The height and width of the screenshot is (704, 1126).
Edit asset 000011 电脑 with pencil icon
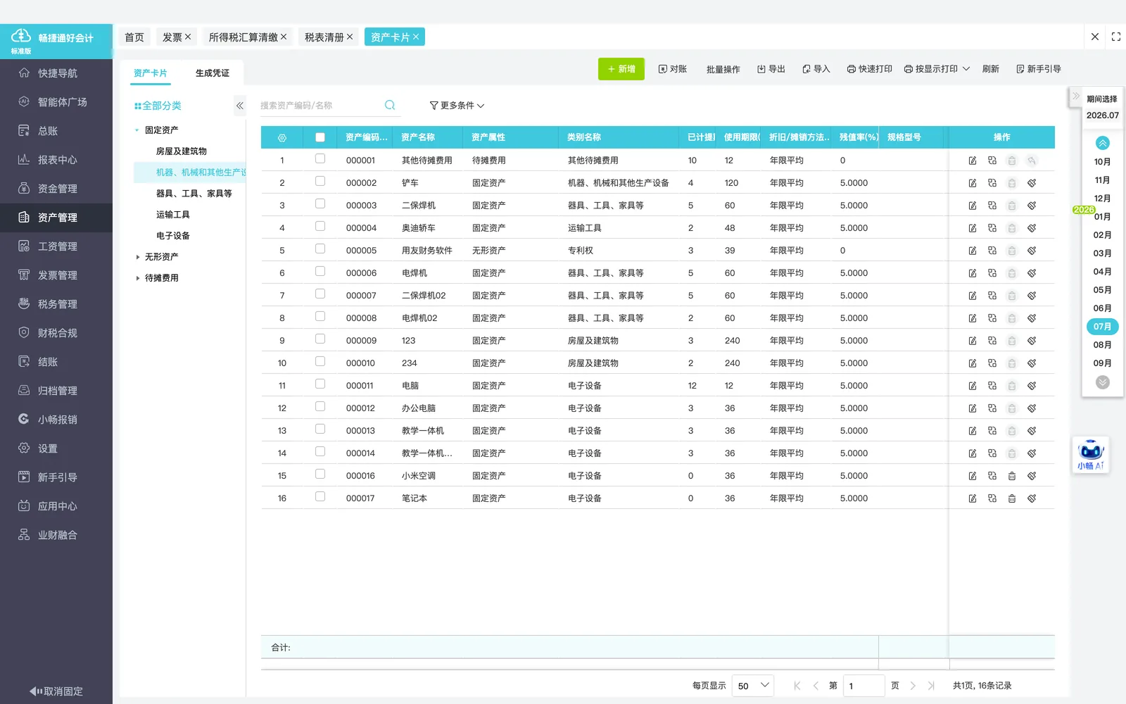pos(973,386)
